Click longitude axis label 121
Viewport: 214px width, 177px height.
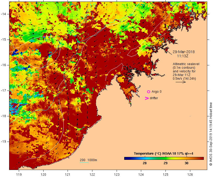click(68, 174)
